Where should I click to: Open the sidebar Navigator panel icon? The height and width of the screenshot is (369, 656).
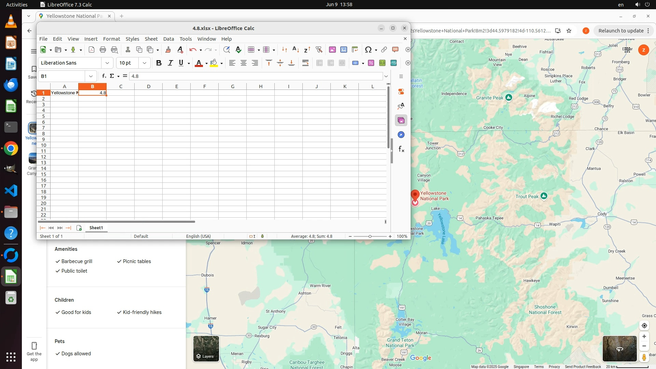pyautogui.click(x=401, y=135)
